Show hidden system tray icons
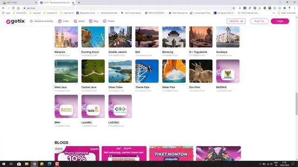 click(260, 164)
